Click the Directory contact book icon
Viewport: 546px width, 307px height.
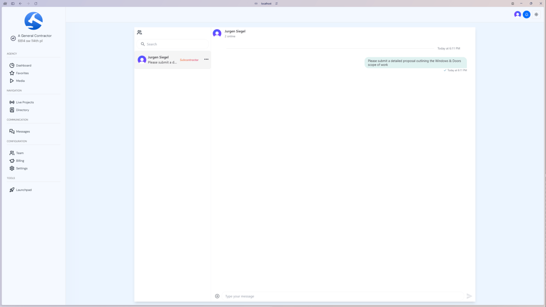tap(12, 110)
